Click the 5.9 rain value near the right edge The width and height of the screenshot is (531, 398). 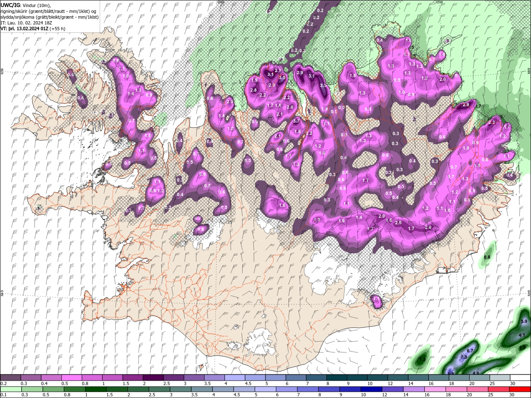tap(524, 321)
